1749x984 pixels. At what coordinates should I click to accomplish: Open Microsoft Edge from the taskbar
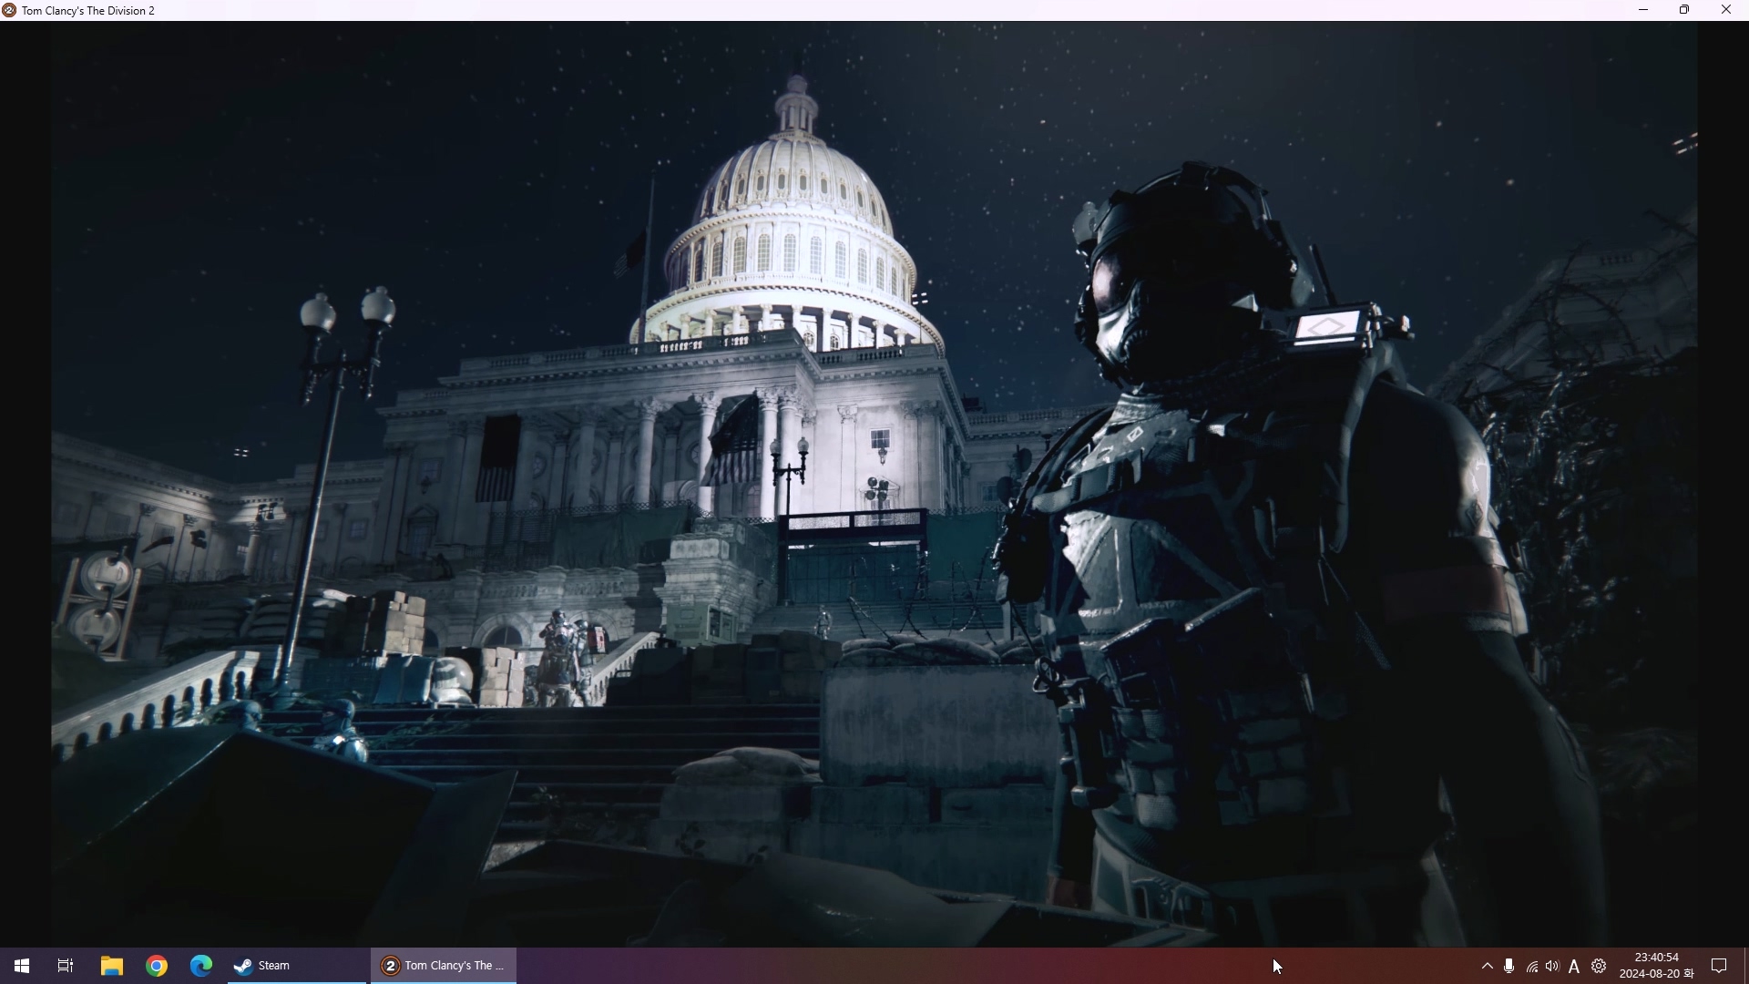click(201, 966)
